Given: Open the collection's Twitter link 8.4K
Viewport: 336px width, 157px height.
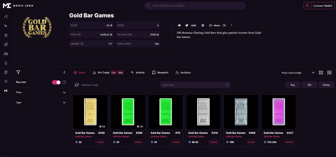Looking at the screenshot, I should coord(191,25).
